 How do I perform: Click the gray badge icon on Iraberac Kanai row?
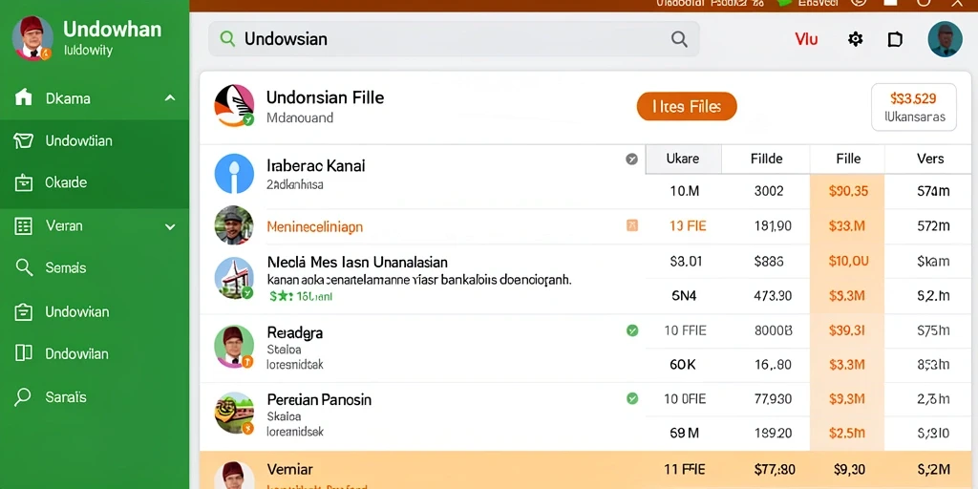coord(632,159)
